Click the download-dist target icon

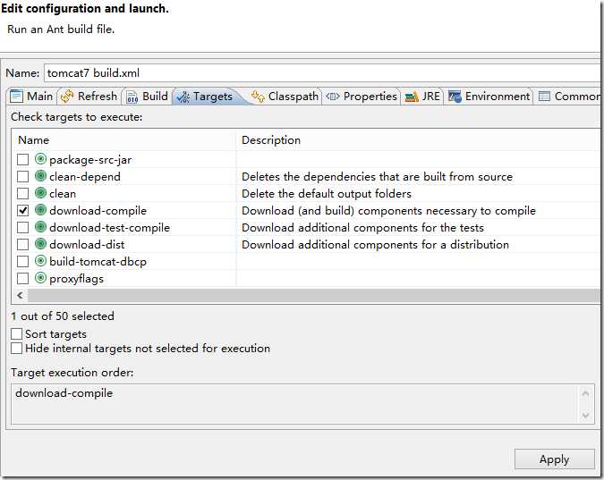[40, 243]
